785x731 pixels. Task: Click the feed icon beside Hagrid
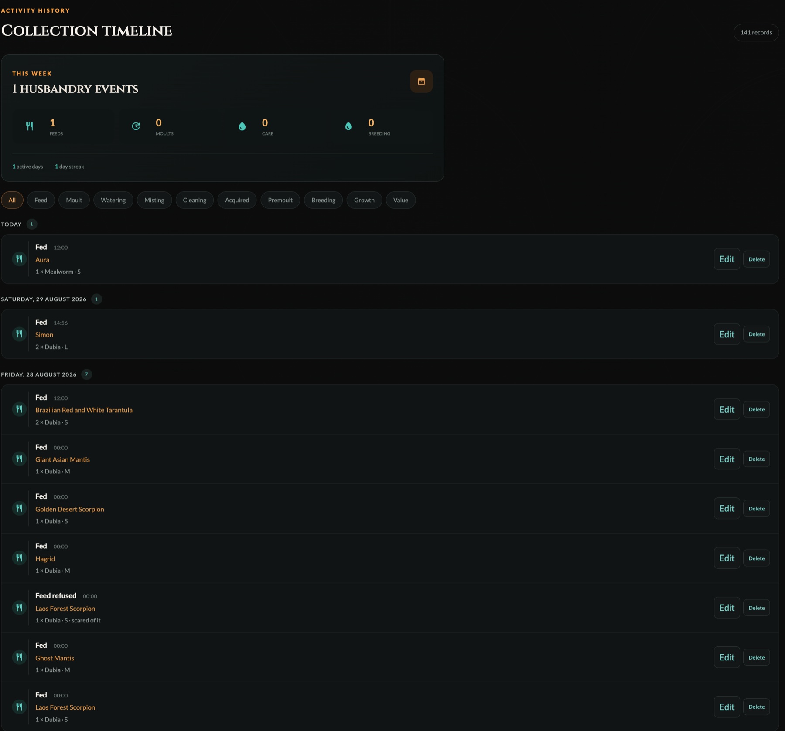[x=19, y=558]
